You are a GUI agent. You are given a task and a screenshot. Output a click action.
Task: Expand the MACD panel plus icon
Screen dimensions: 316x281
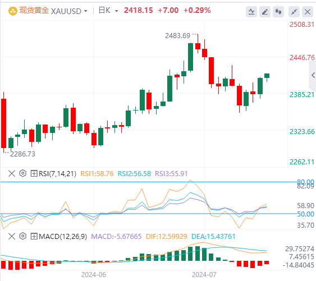click(34, 236)
